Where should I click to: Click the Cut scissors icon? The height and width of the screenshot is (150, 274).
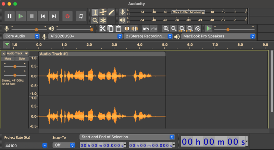(102, 28)
